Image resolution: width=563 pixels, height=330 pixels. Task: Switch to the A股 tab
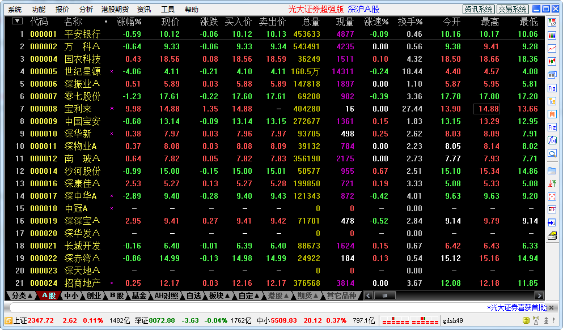[49, 295]
